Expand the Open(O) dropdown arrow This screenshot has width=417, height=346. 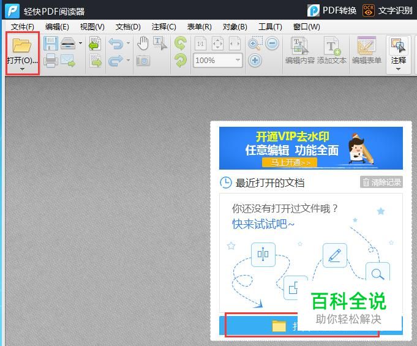tap(22, 69)
